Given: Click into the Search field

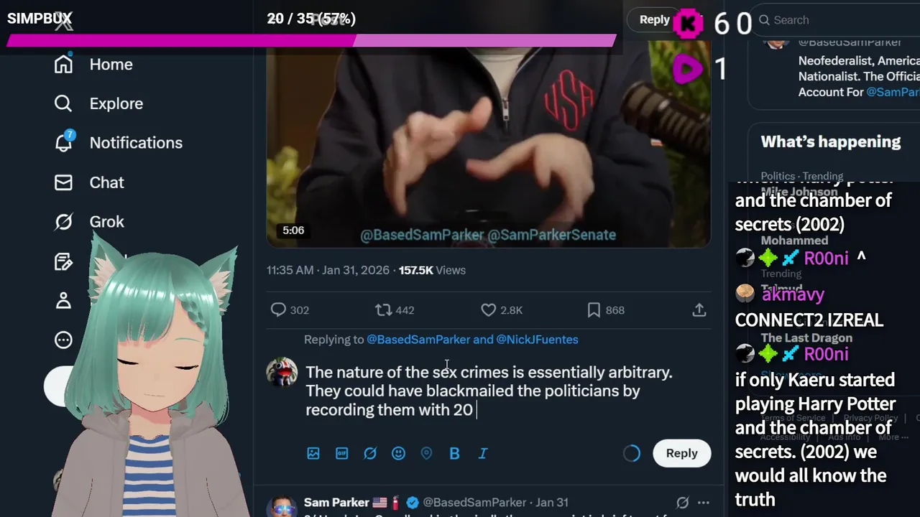Looking at the screenshot, I should (837, 20).
